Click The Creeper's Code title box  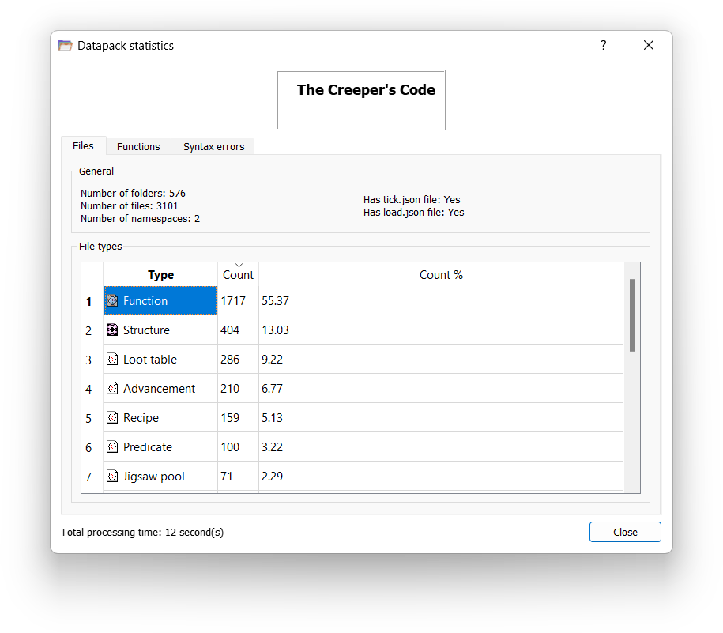[x=361, y=100]
